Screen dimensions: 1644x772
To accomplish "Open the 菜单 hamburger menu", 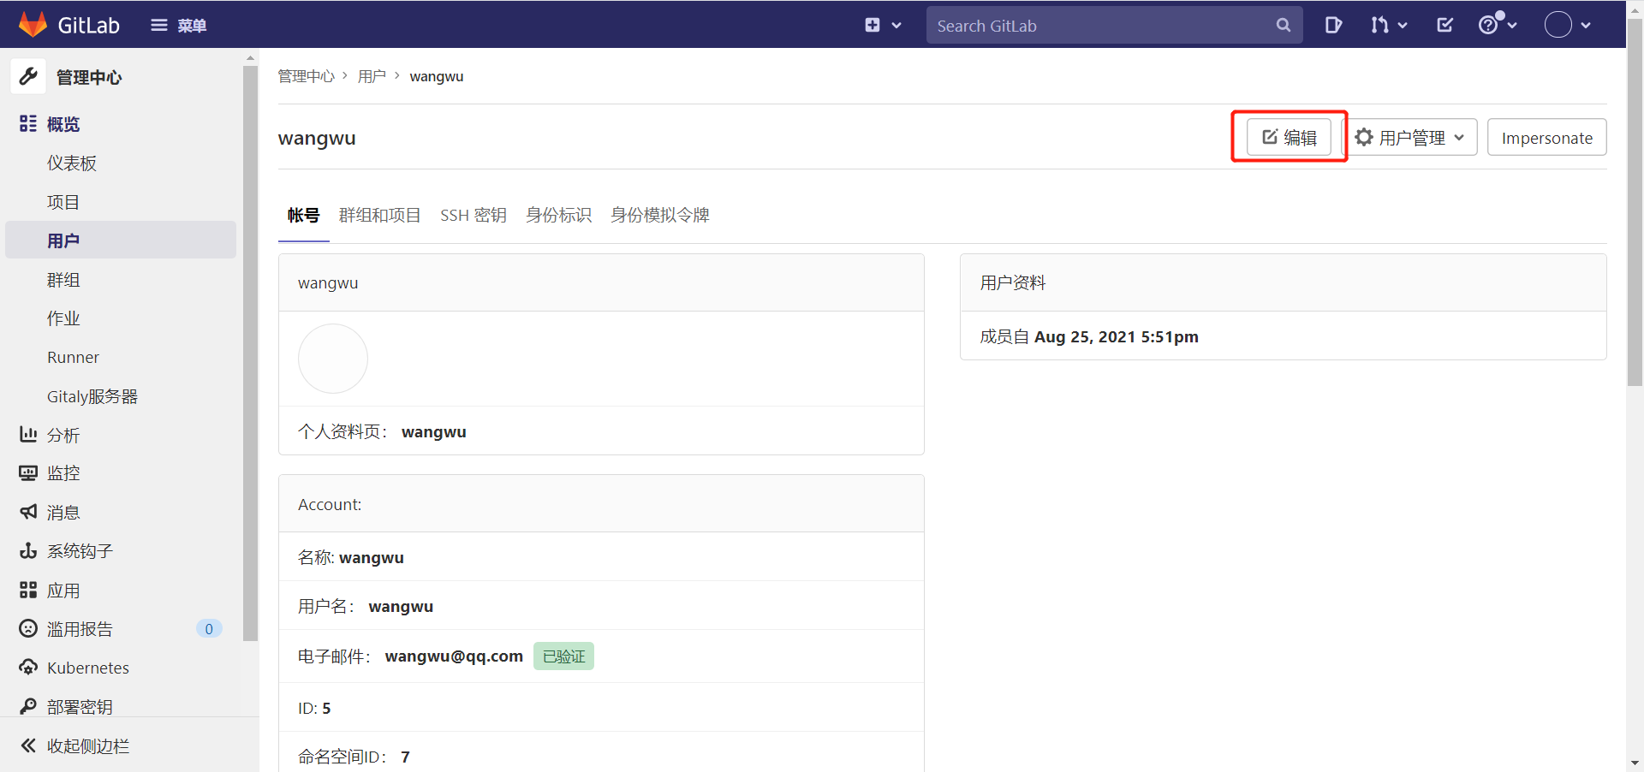I will pyautogui.click(x=178, y=25).
